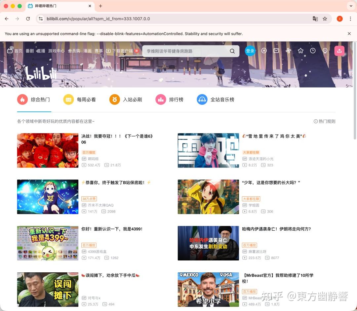357x311 pixels.
Task: Click the browser address bar URL
Action: [98, 19]
